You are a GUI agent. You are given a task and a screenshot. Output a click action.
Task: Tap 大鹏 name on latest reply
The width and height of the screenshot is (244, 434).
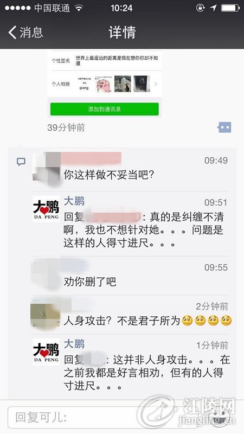pyautogui.click(x=74, y=344)
